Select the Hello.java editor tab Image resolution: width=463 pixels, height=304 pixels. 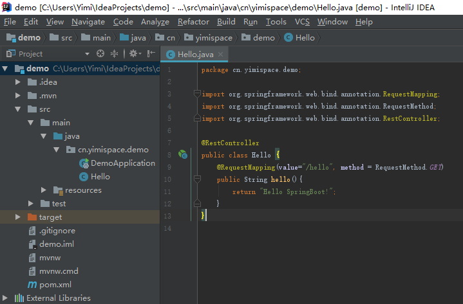pyautogui.click(x=194, y=54)
